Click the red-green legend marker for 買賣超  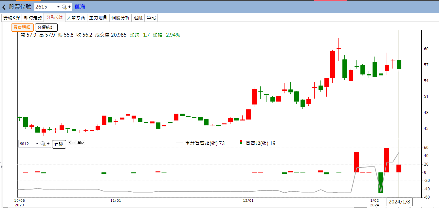point(241,142)
